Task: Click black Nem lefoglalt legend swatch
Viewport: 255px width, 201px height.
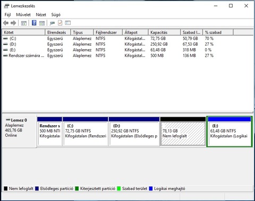Action: tap(6, 189)
